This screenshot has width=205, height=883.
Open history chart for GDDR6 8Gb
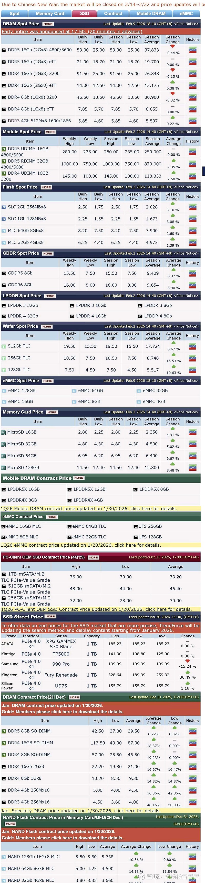[x=192, y=285]
